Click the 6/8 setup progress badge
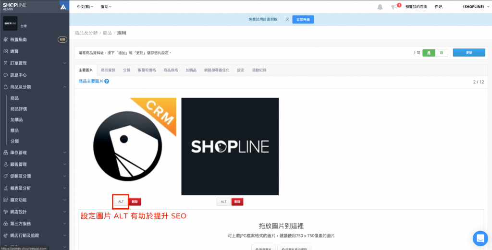 [x=62, y=40]
